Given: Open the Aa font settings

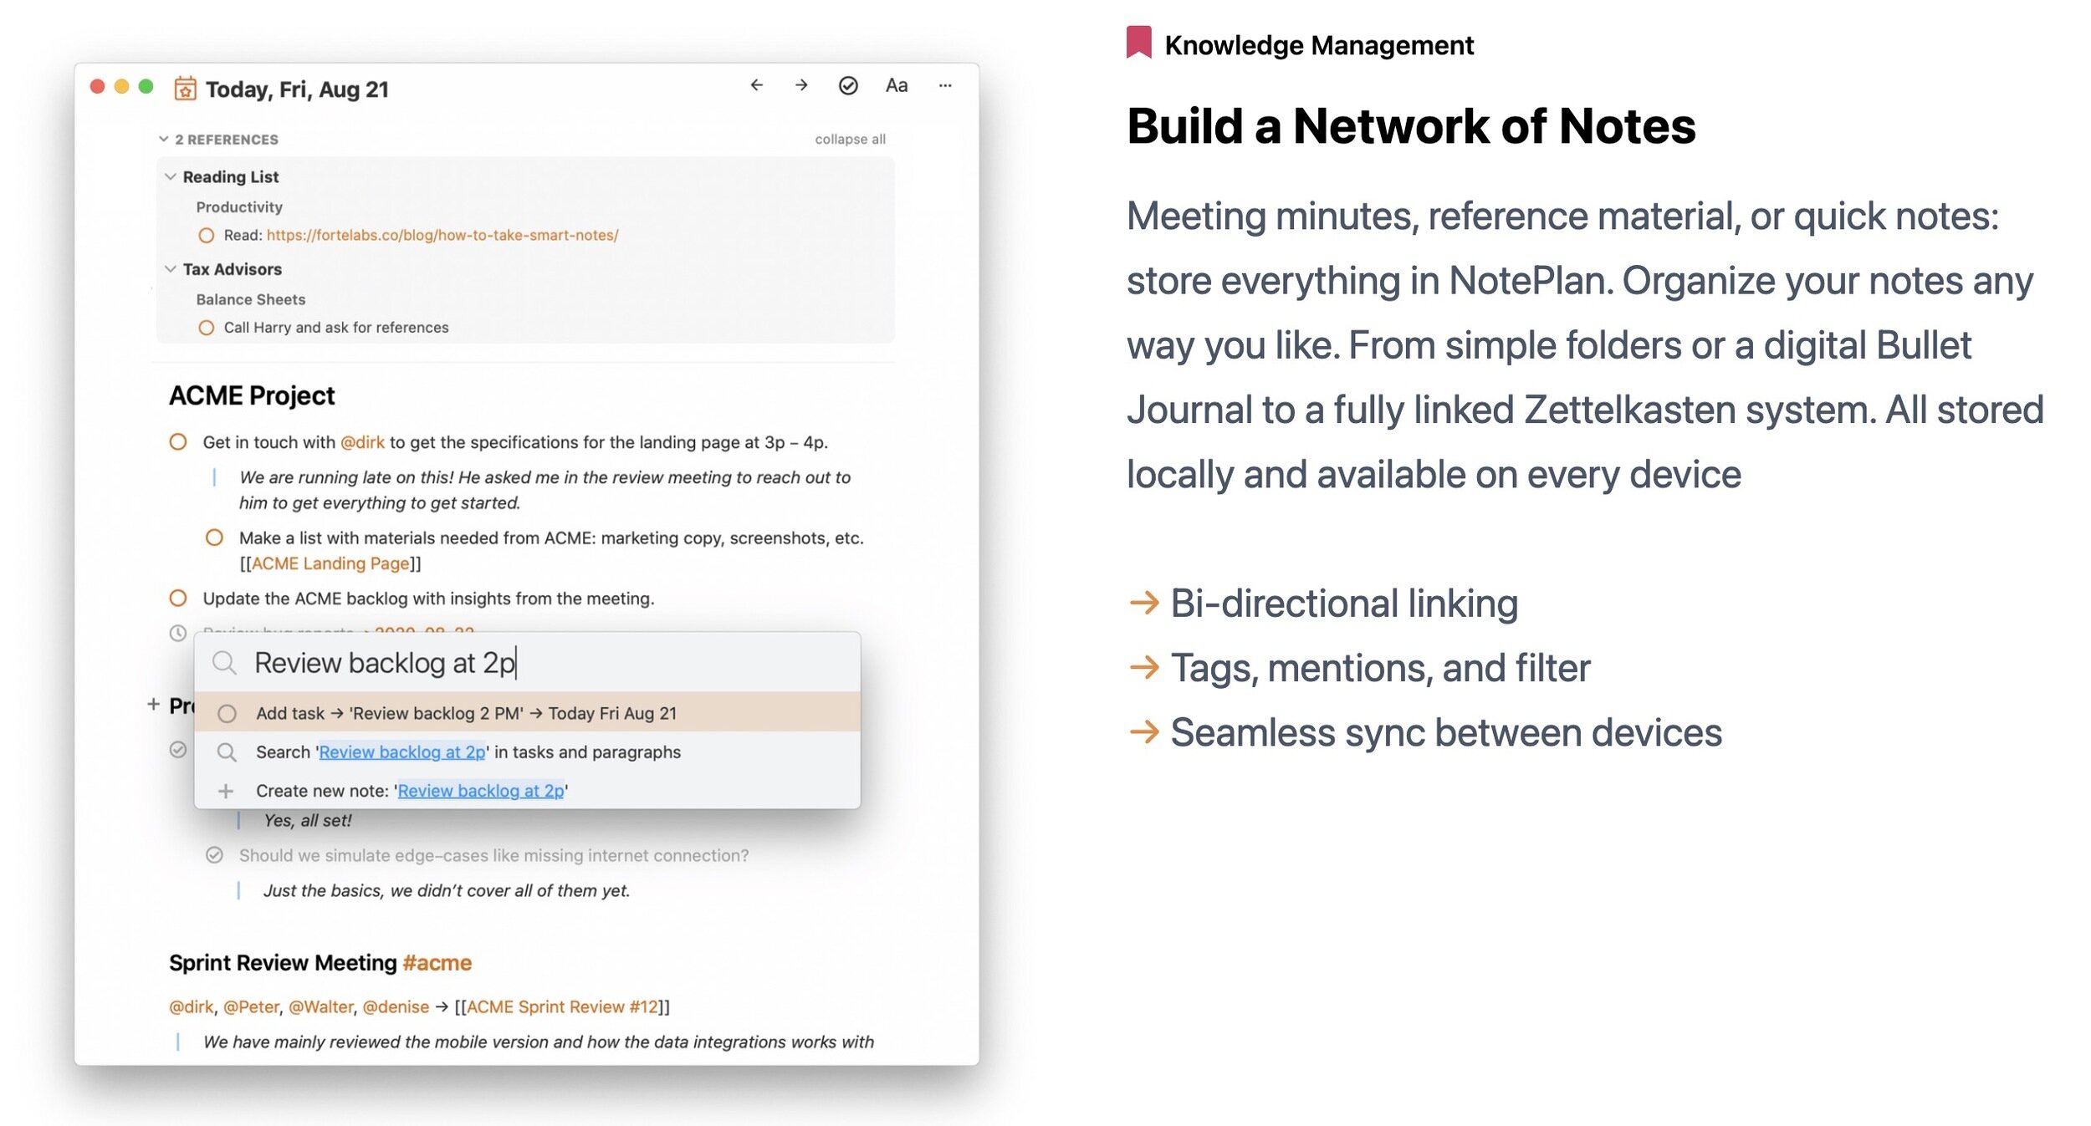Looking at the screenshot, I should pyautogui.click(x=897, y=85).
